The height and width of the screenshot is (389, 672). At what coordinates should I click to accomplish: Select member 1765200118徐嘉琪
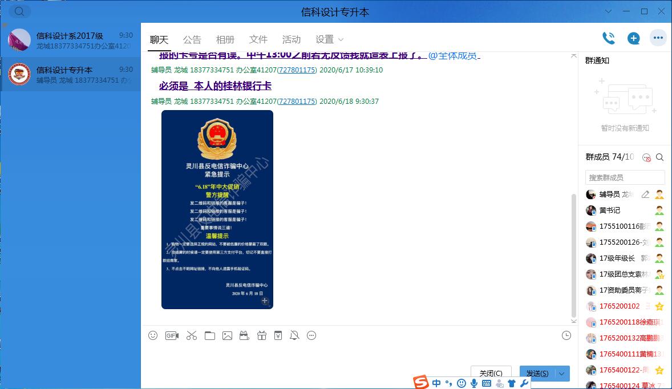(x=625, y=322)
